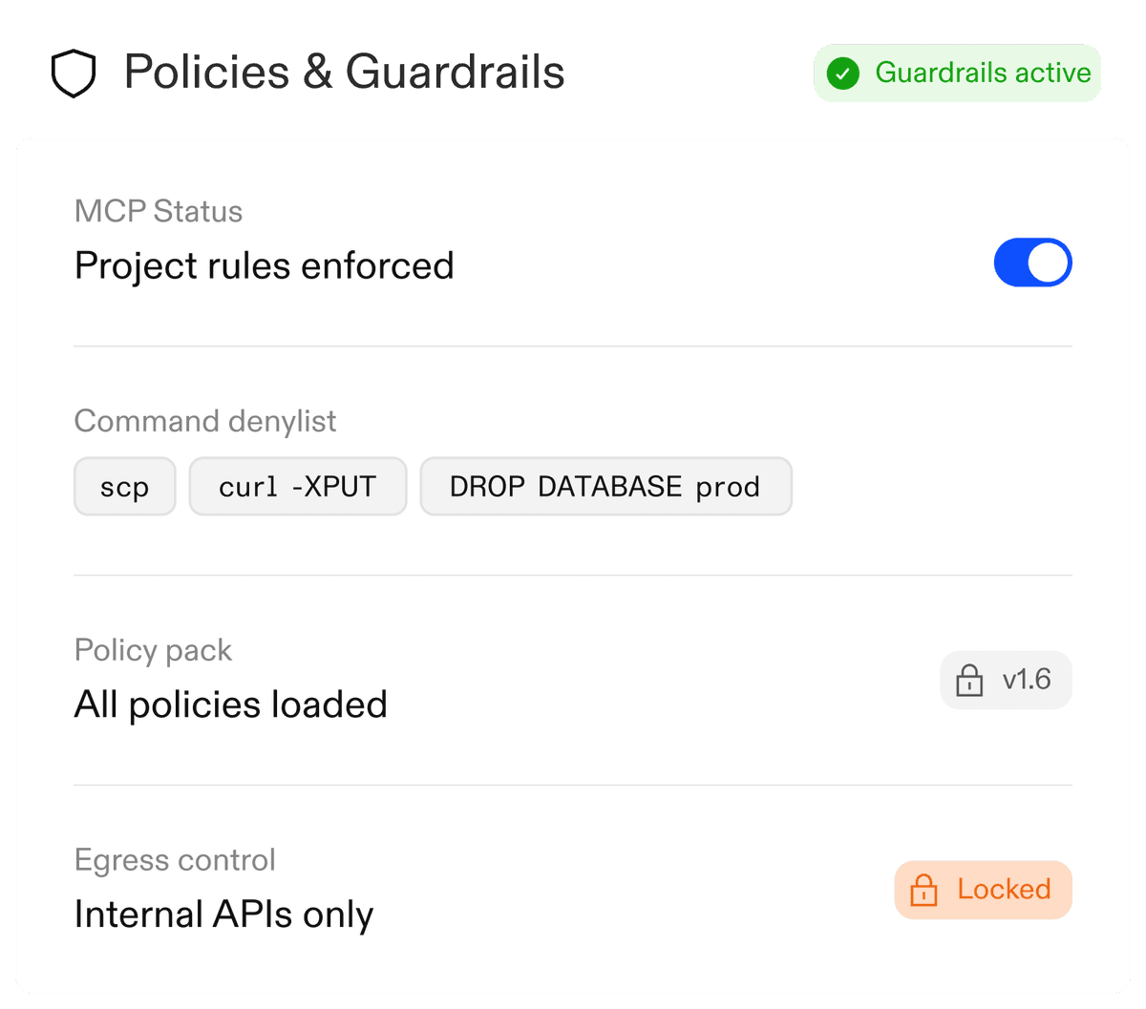Select the DROP DATABASE prod denylist chip
This screenshot has height=1009, width=1146.
[x=605, y=487]
